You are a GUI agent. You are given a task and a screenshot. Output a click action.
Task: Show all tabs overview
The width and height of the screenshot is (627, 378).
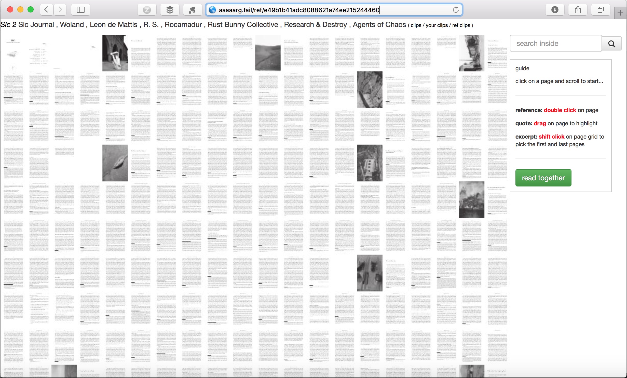[601, 9]
